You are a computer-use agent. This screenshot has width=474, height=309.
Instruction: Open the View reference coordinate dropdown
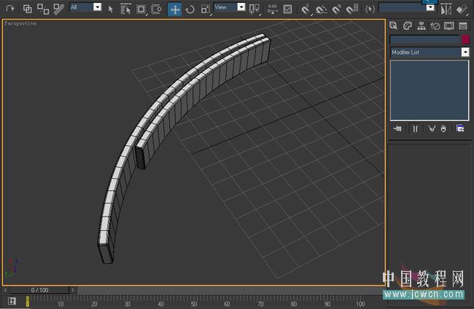pos(230,7)
